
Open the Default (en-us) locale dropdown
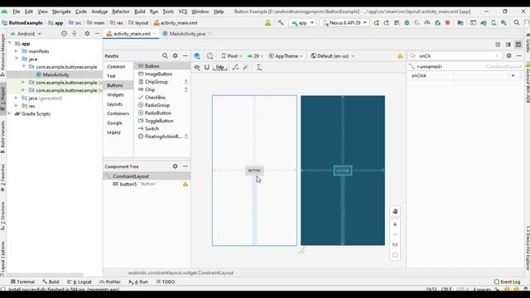[333, 55]
